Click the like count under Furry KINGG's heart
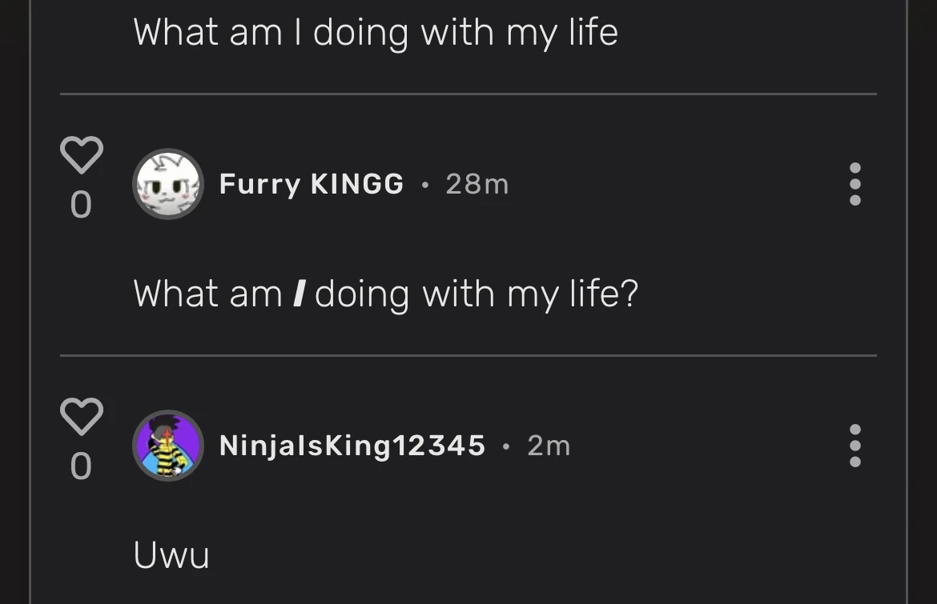Image resolution: width=937 pixels, height=604 pixels. [x=81, y=205]
